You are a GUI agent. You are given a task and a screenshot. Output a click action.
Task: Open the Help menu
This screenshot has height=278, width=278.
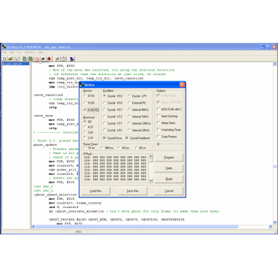pos(41,53)
